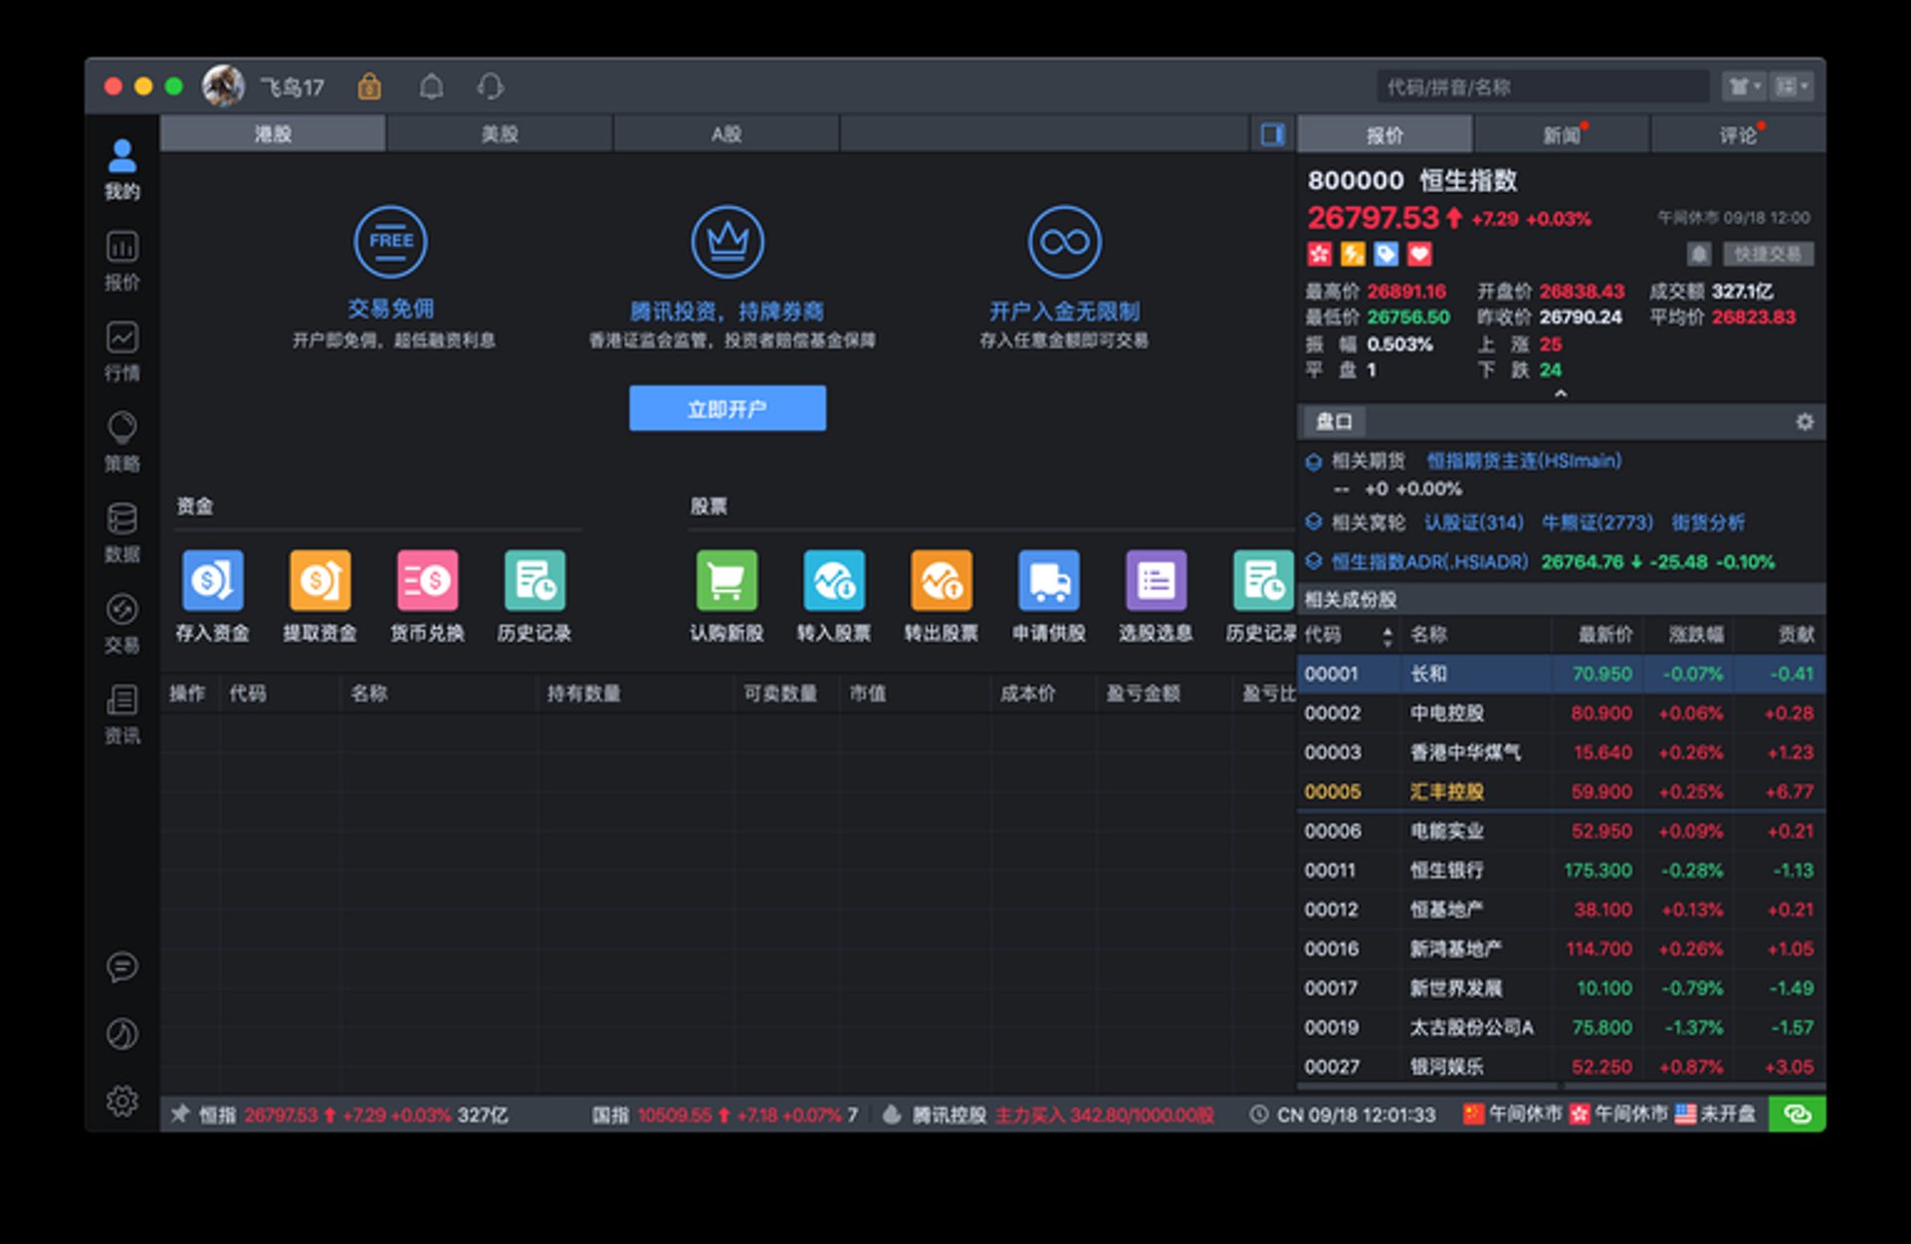The height and width of the screenshot is (1244, 1911).
Task: Select the 盘口 tab
Action: pyautogui.click(x=1334, y=422)
